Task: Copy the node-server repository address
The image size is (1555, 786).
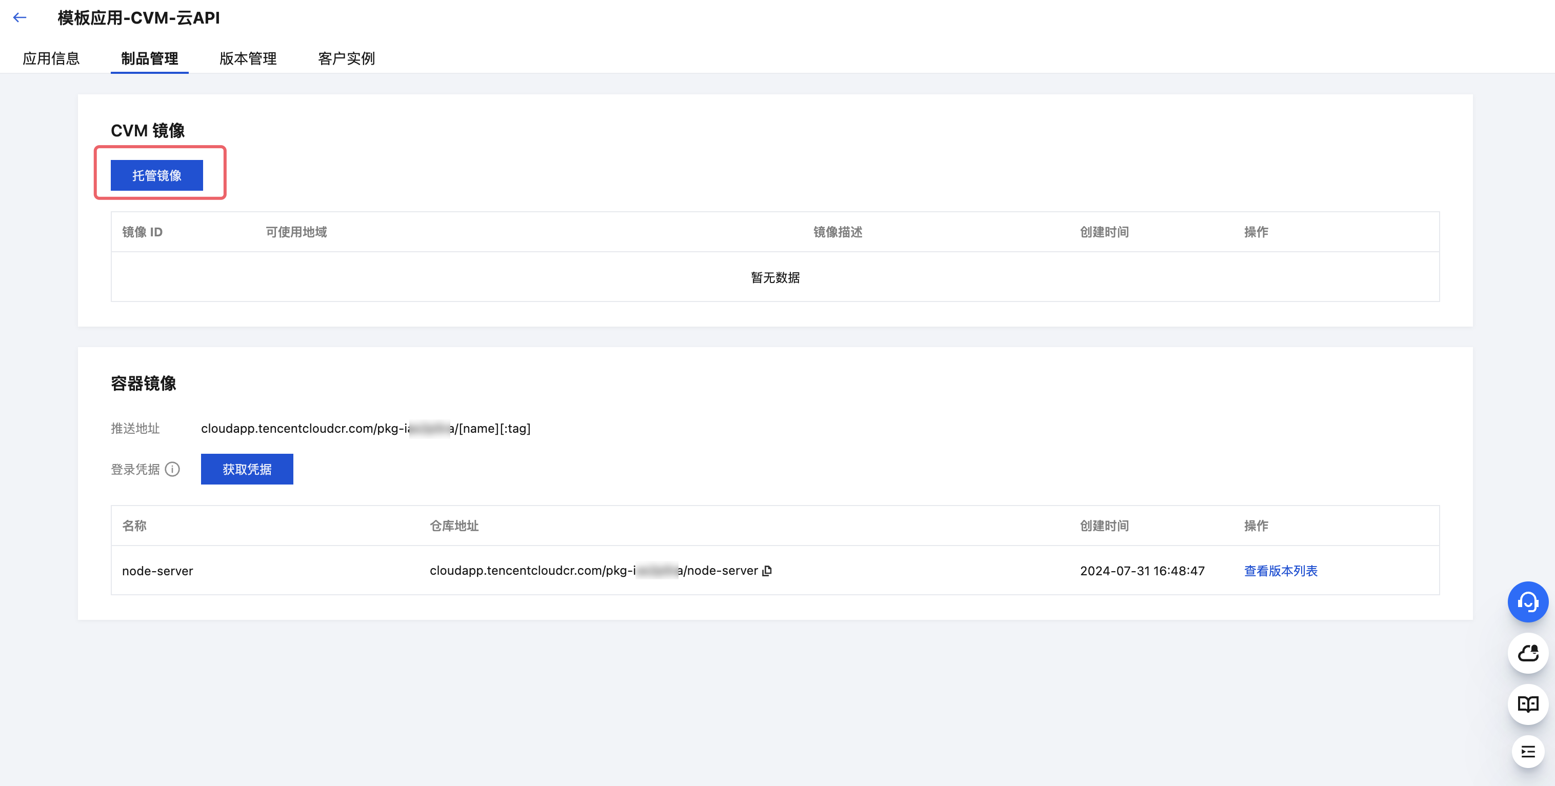Action: coord(767,571)
